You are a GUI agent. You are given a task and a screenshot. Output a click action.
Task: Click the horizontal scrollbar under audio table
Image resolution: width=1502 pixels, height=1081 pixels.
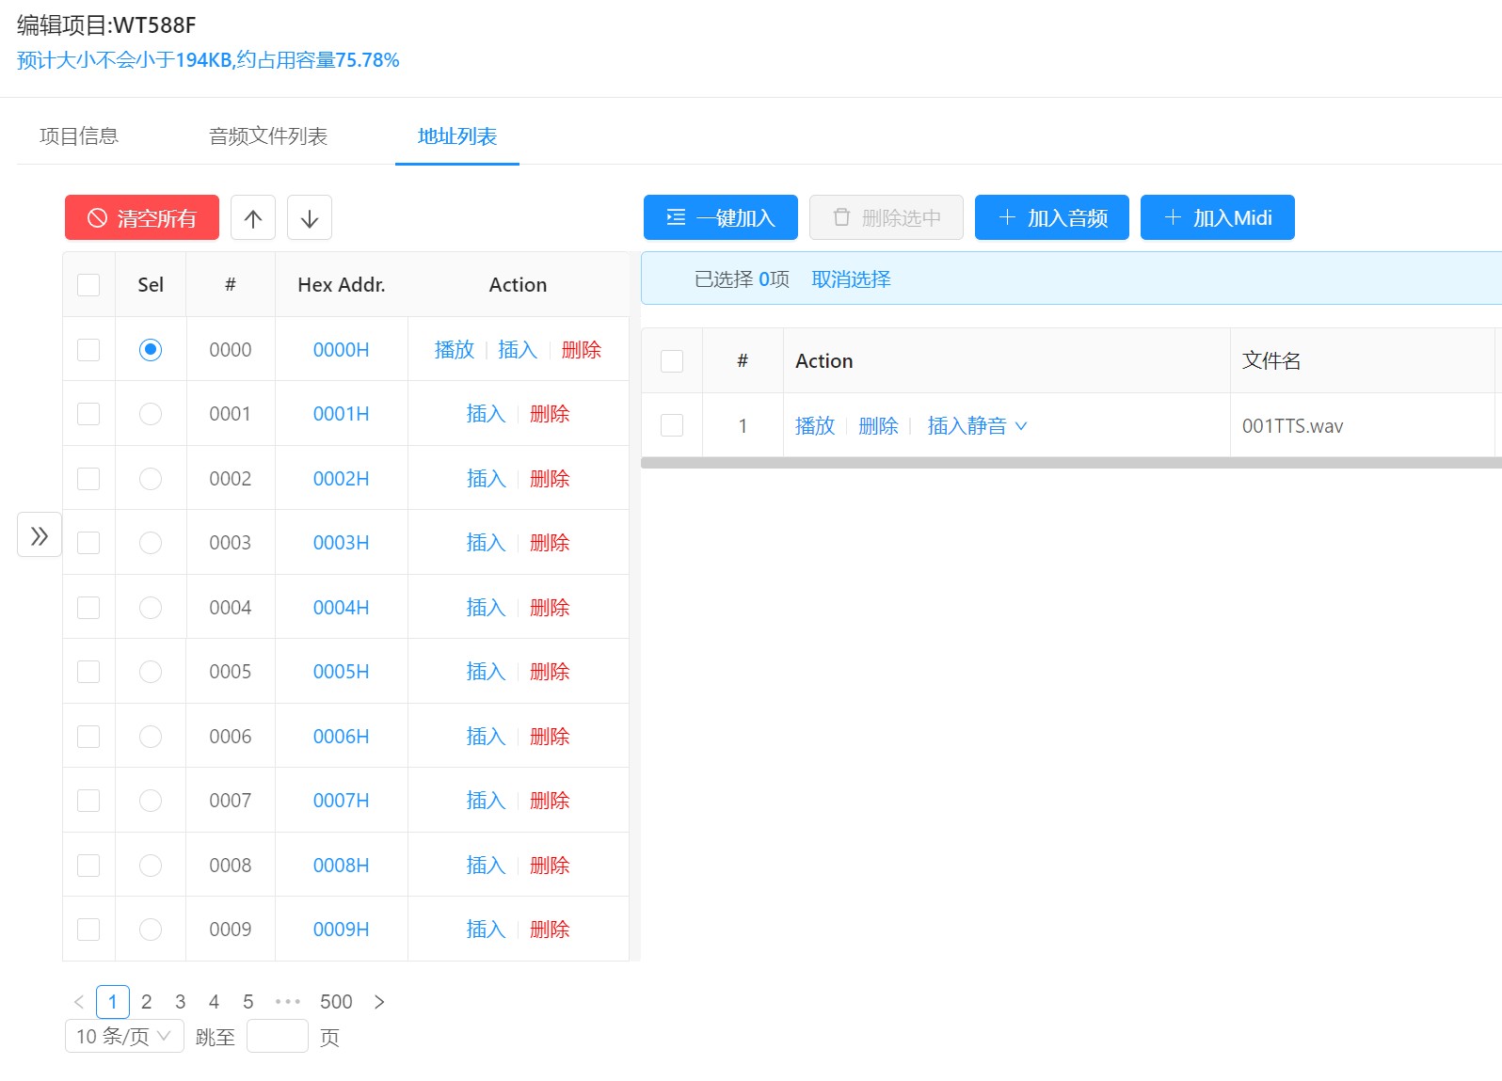(x=1071, y=463)
